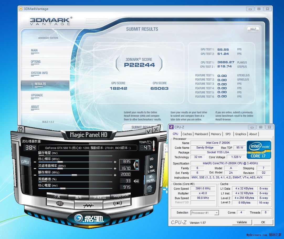Click the memory frequency slider handle
The height and width of the screenshot is (239, 284).
(74, 175)
